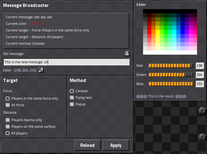Toggle the 'All players' distance checkbox
The height and width of the screenshot is (154, 207).
8,133
